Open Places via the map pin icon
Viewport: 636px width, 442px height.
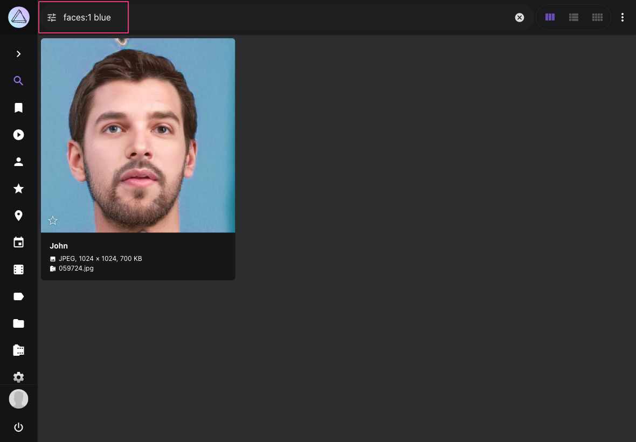19,216
